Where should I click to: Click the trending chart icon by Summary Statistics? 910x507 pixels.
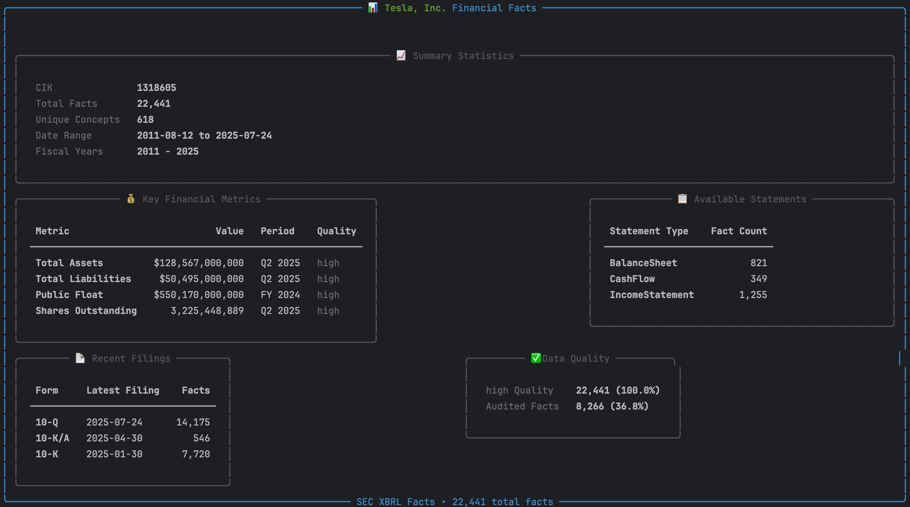(x=401, y=56)
